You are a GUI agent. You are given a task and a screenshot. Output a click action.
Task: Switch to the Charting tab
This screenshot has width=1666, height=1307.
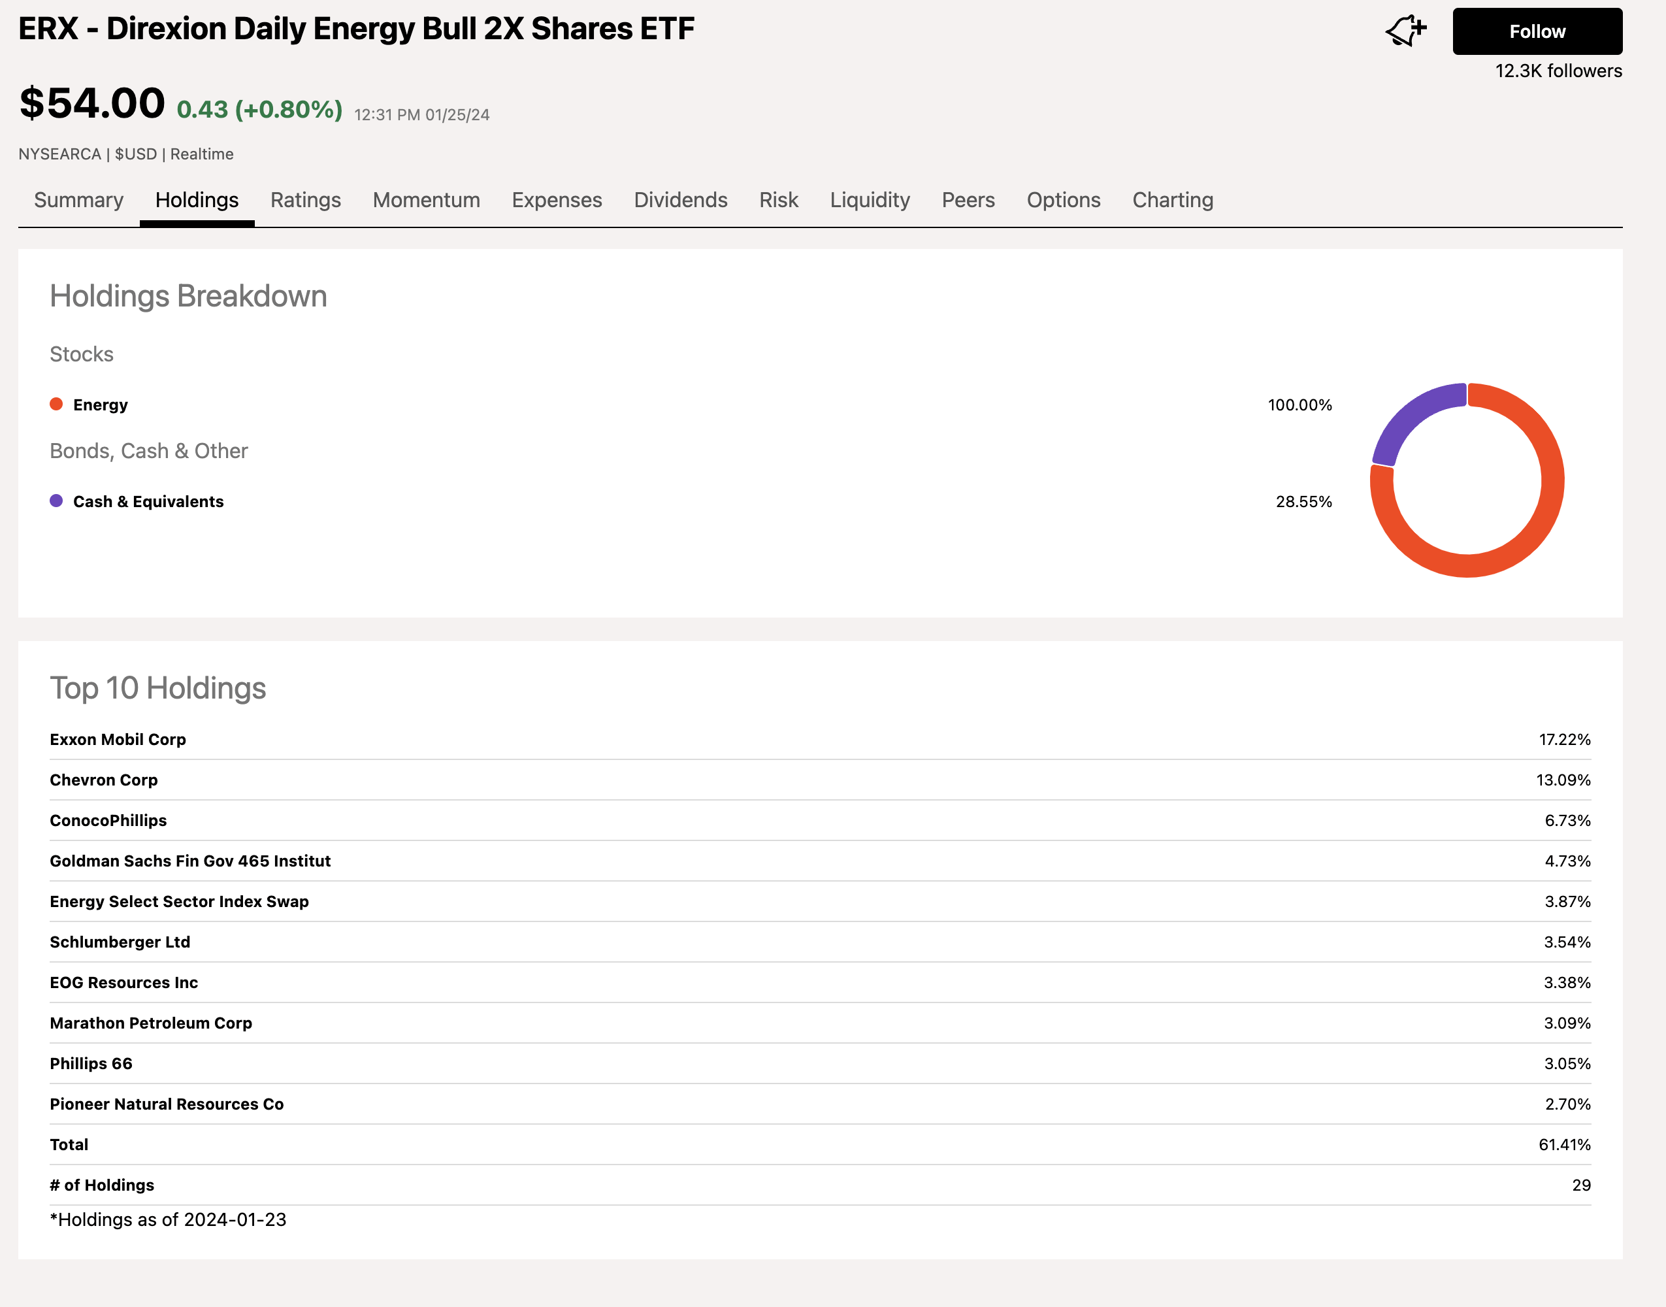[1172, 200]
